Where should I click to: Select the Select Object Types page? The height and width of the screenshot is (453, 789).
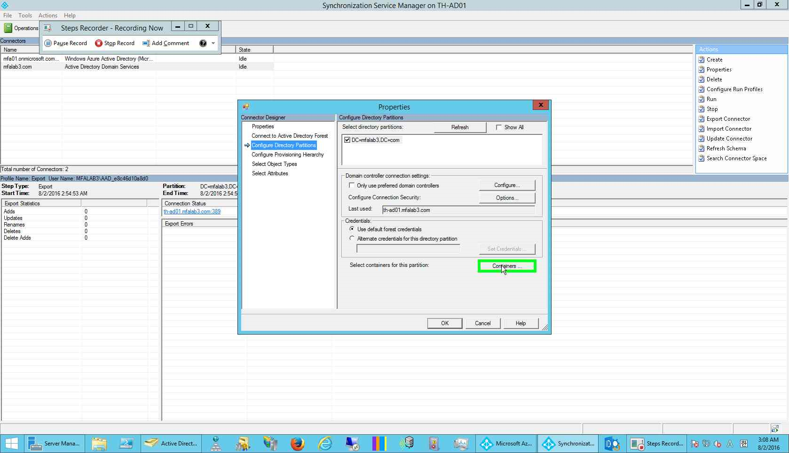point(275,164)
